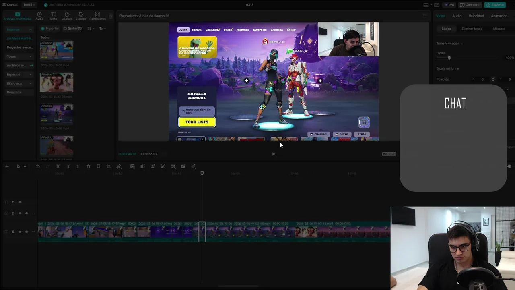This screenshot has width=515, height=290.
Task: Split the clip at playhead
Action: [58, 166]
